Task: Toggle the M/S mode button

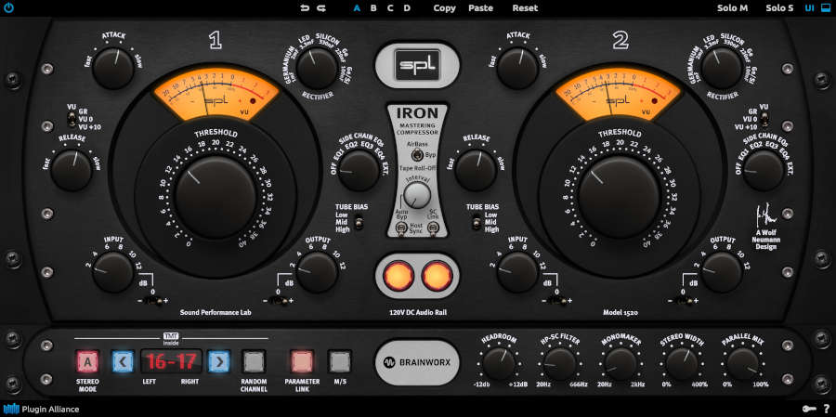Action: pyautogui.click(x=340, y=360)
